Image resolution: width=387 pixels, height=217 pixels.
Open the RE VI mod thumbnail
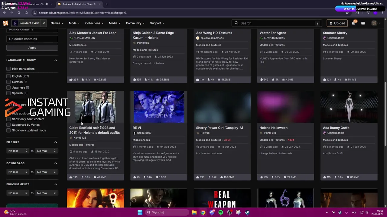click(159, 107)
